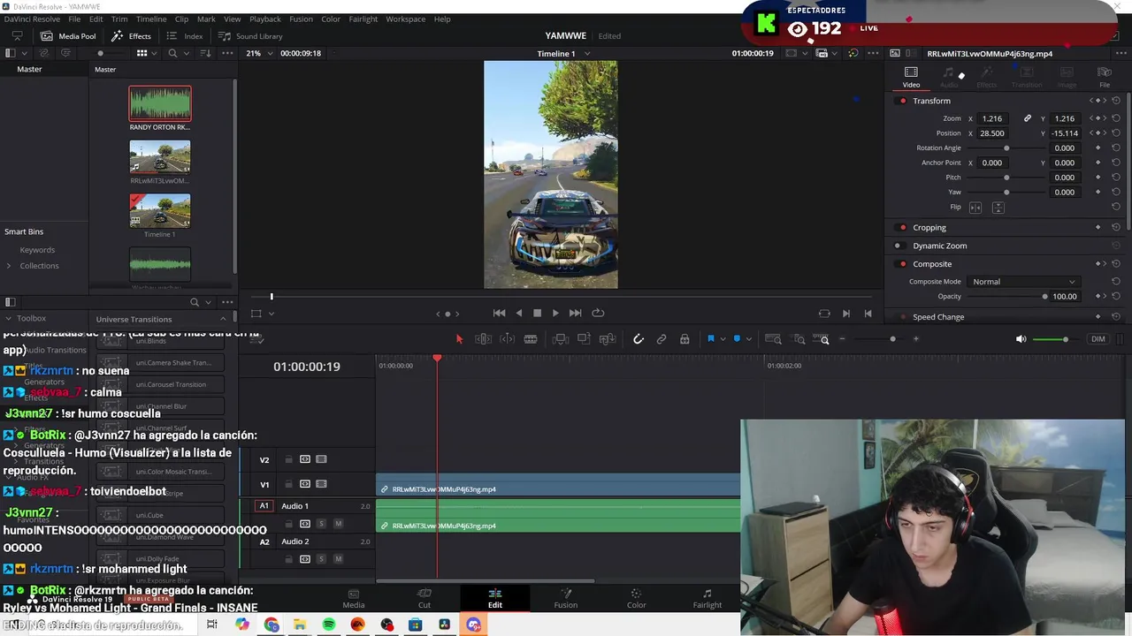Click the Overwrite Clip icon

(x=584, y=339)
